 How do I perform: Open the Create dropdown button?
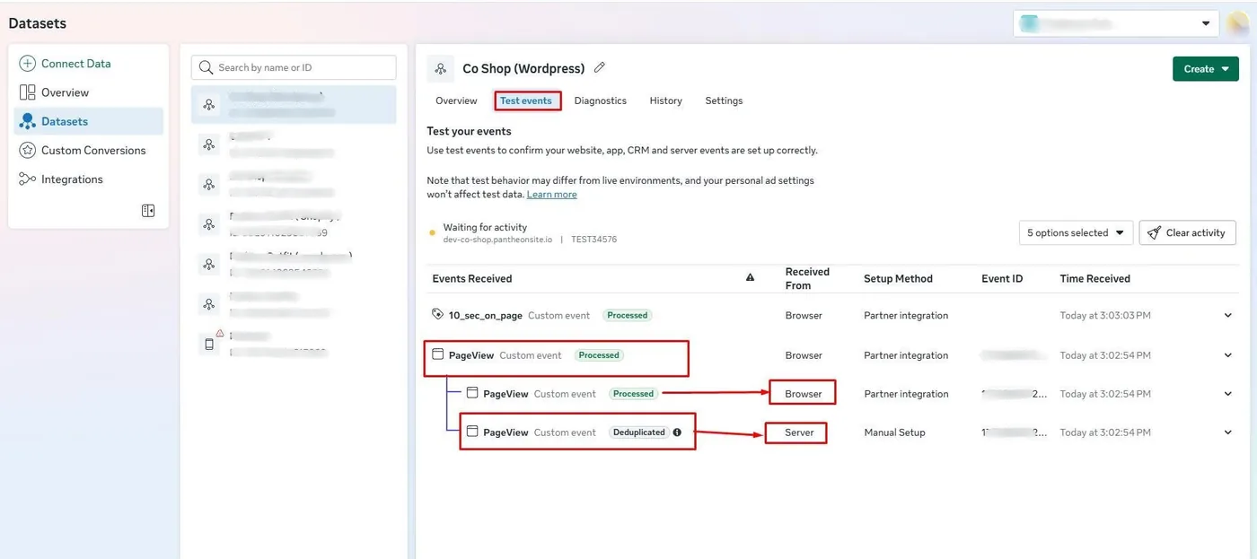(x=1205, y=68)
